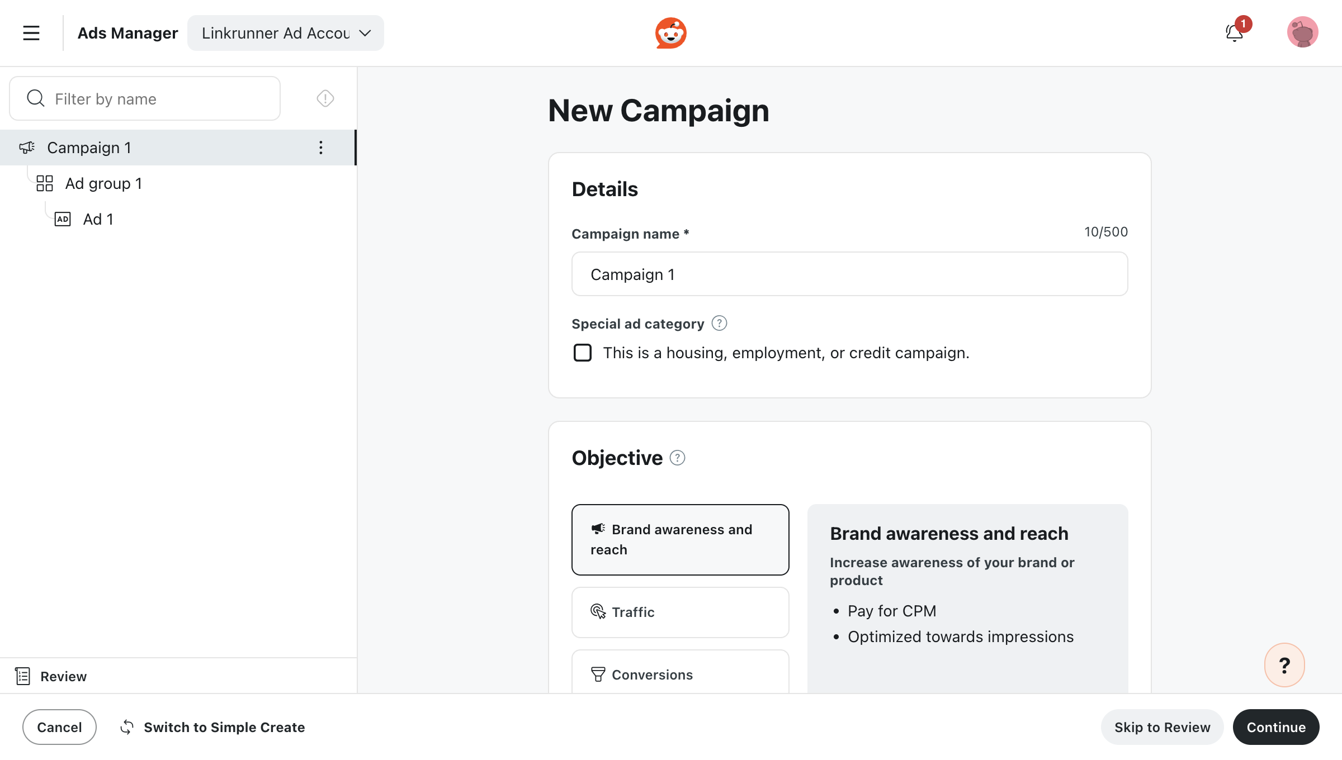Image resolution: width=1342 pixels, height=760 pixels.
Task: Click the error warning filter icon
Action: pos(325,98)
